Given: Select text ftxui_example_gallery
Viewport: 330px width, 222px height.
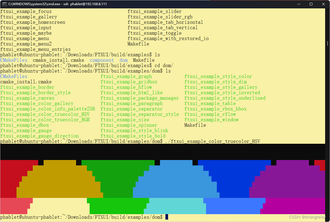Looking at the screenshot, I should [x=29, y=17].
